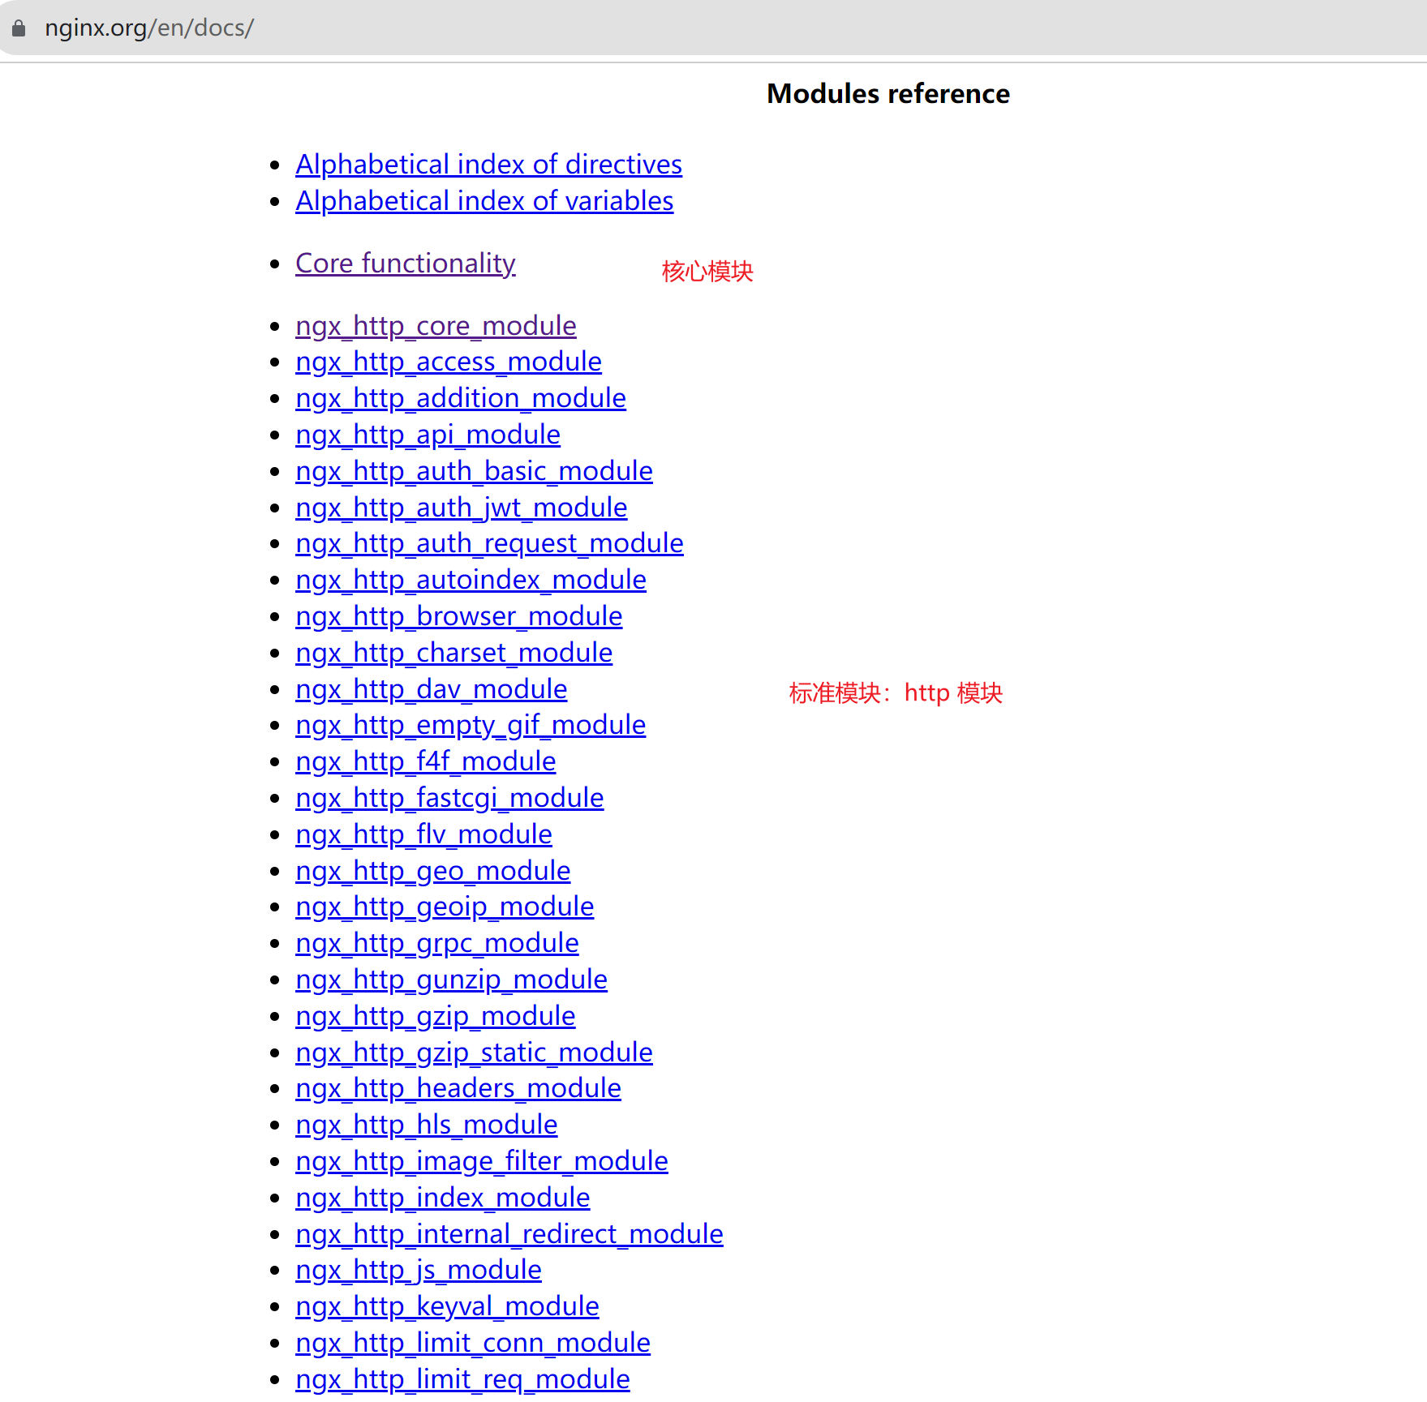Open Alphabetical index of variables link

pyautogui.click(x=484, y=201)
